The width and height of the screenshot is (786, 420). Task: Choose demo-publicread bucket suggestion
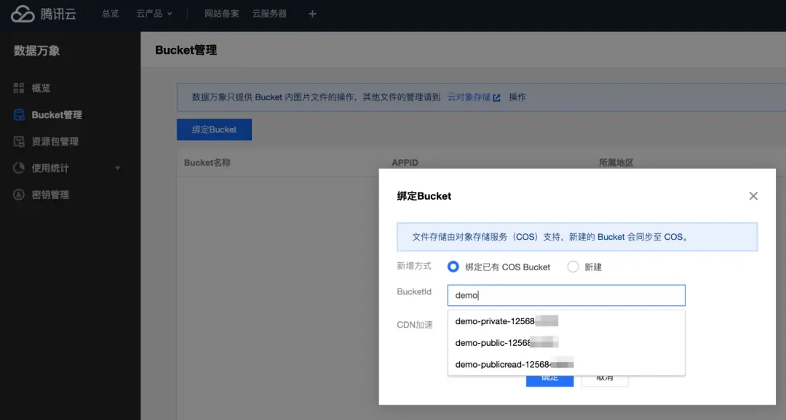(566, 365)
